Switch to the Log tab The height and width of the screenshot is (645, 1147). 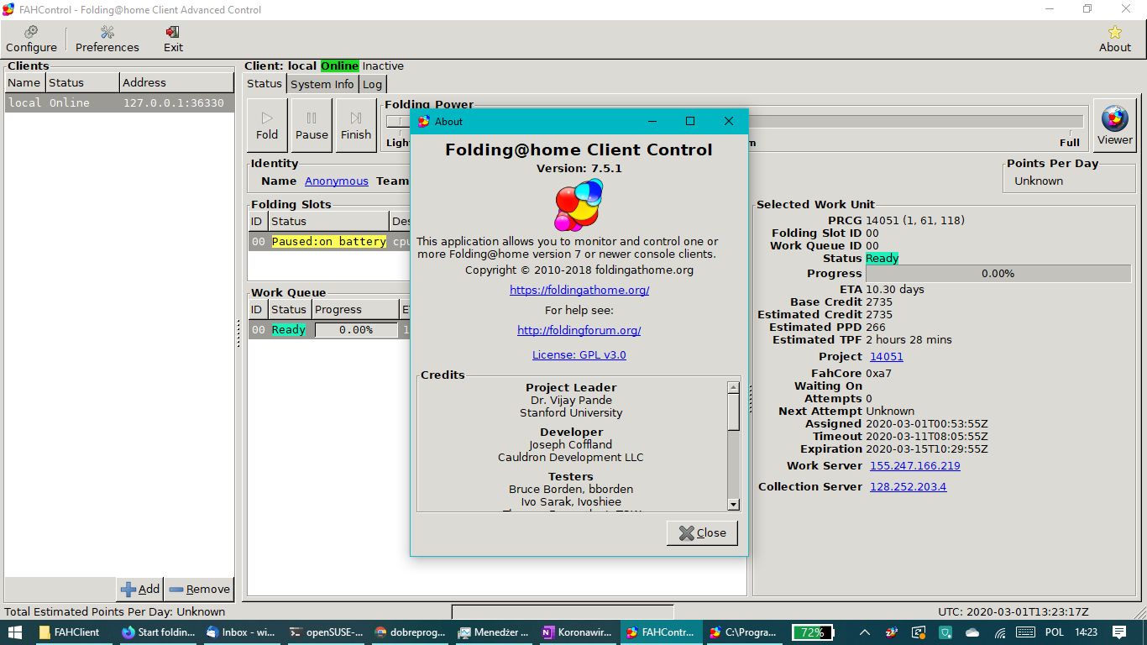(x=373, y=84)
